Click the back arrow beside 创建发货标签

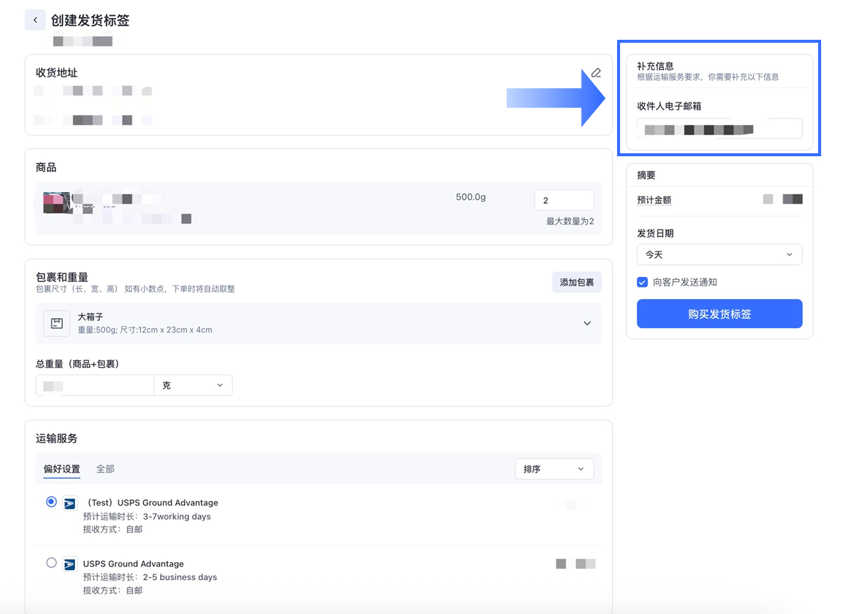coord(35,20)
